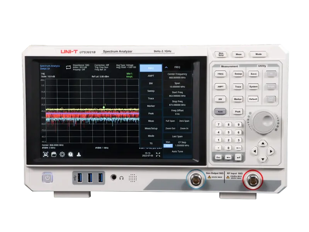
Task: Open the settings gear icon on screen
Action: point(62,154)
